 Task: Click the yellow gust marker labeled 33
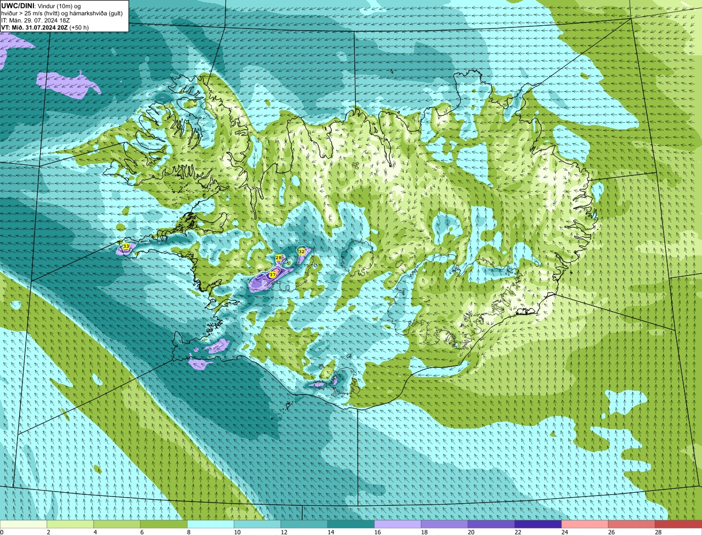tap(126, 247)
